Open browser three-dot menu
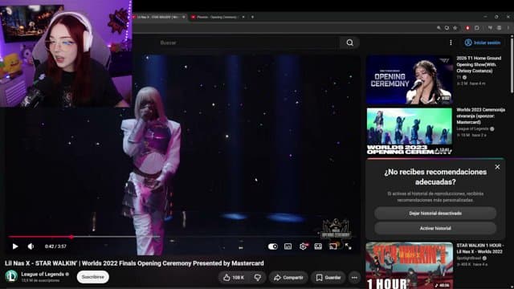Screen dimensions: 514x289 (x=508, y=28)
